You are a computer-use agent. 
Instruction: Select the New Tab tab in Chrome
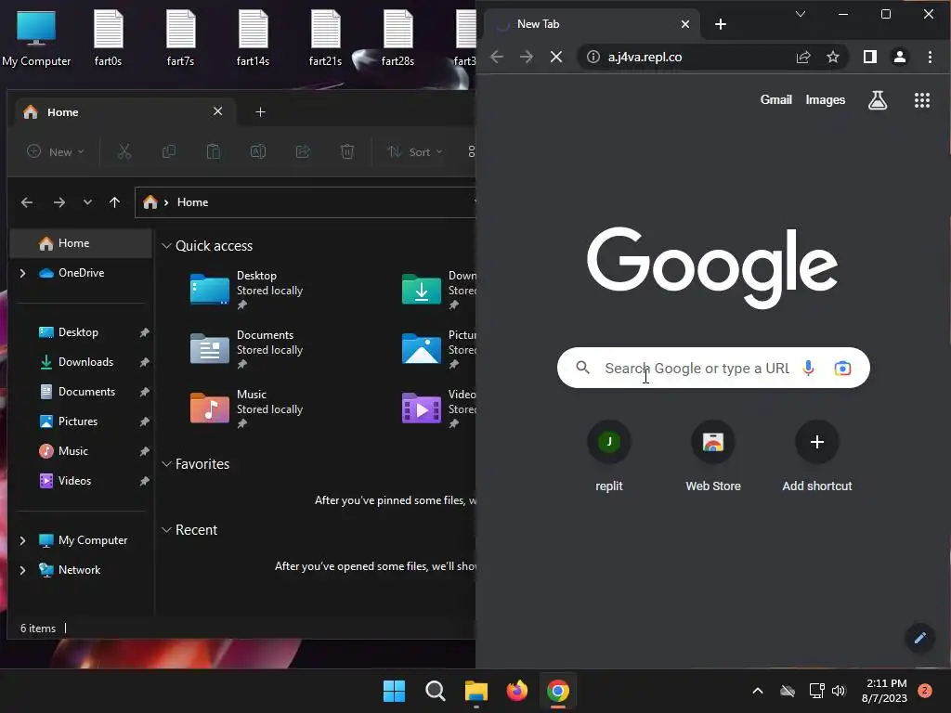coord(592,24)
